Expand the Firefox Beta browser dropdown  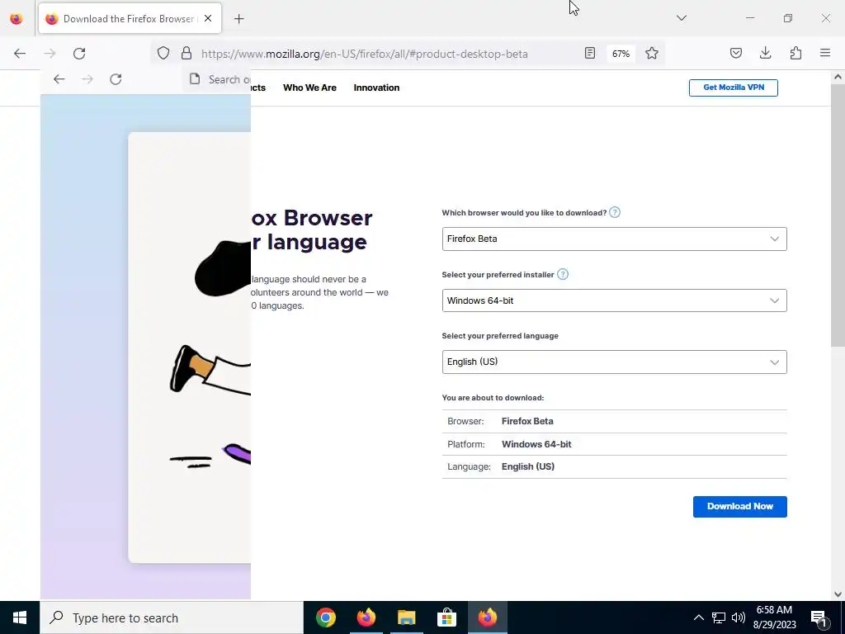point(614,239)
